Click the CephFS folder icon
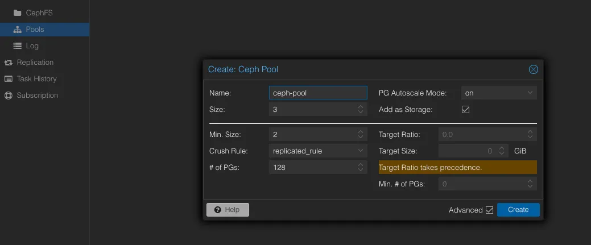This screenshot has width=591, height=245. coord(17,13)
